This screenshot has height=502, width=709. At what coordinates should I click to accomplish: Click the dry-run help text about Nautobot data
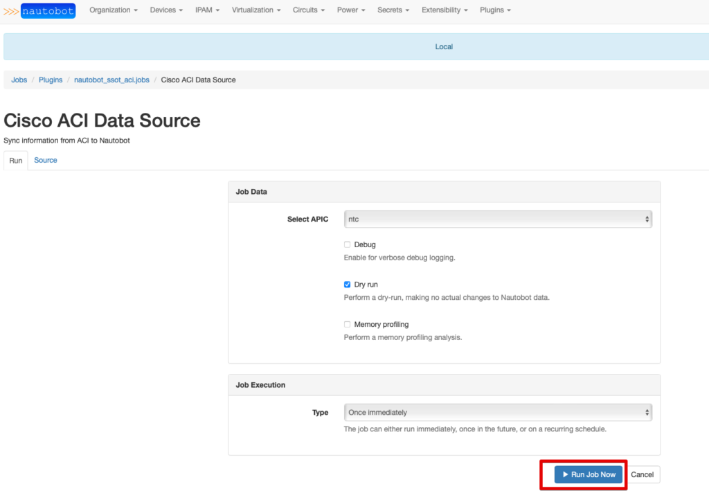tap(447, 298)
